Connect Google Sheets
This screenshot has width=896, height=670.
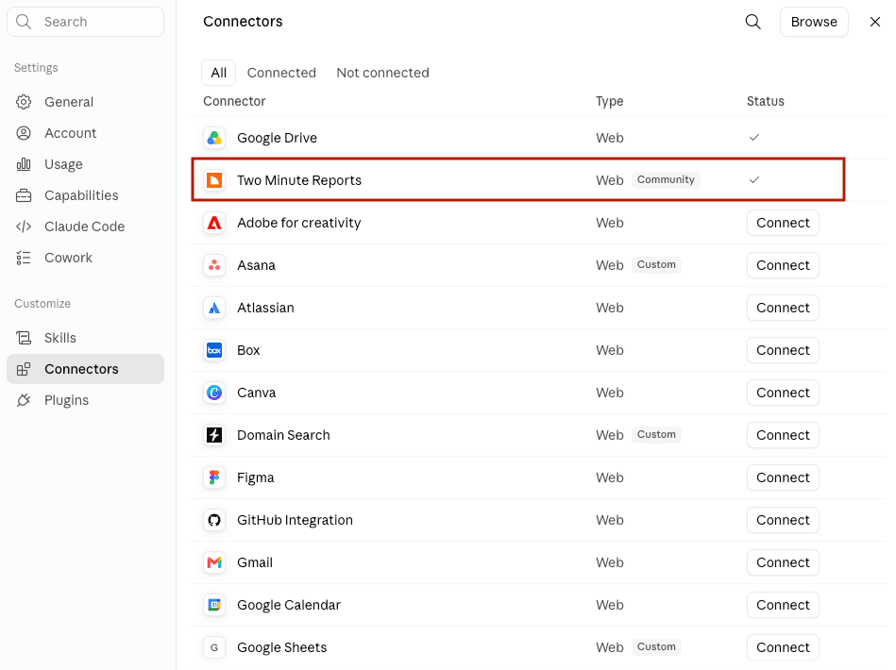click(783, 647)
